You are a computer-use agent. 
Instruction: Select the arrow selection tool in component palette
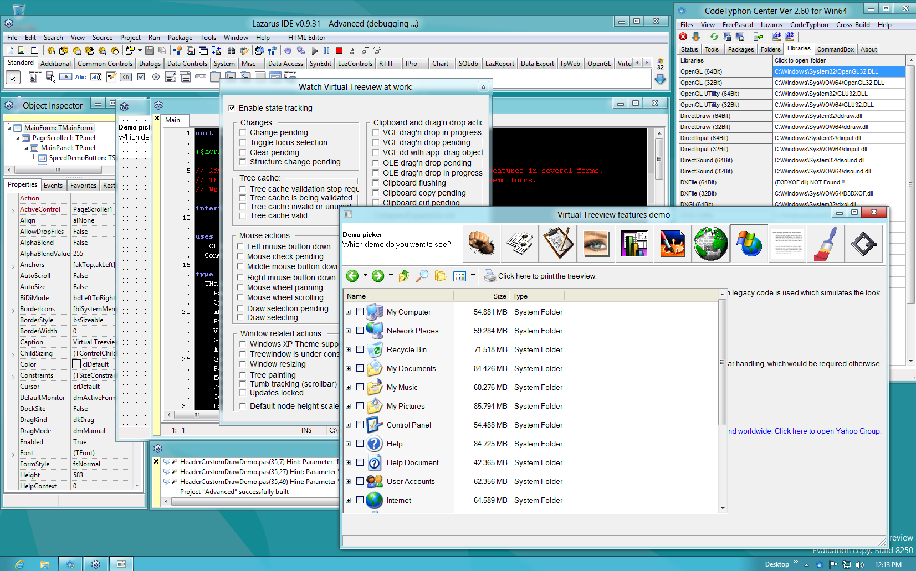coord(13,78)
